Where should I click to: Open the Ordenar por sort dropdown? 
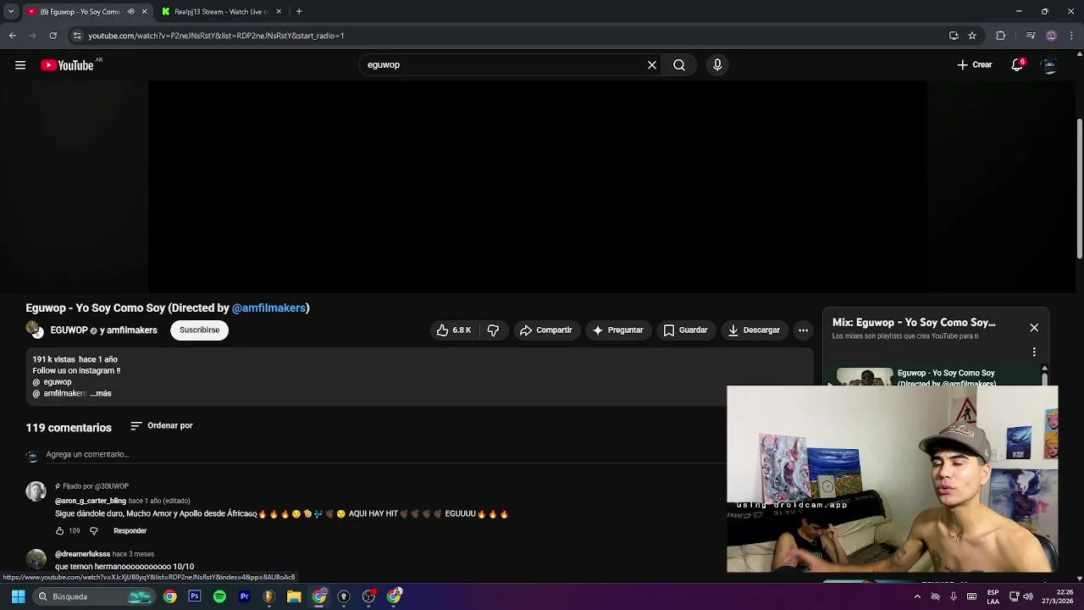162,426
